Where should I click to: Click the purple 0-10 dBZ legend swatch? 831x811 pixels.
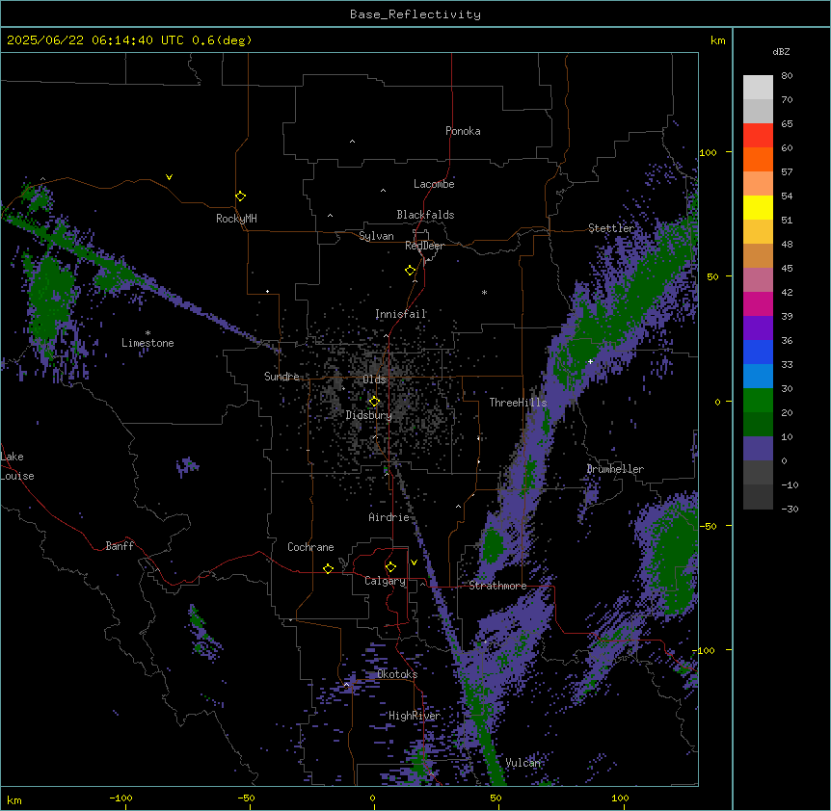(x=758, y=449)
